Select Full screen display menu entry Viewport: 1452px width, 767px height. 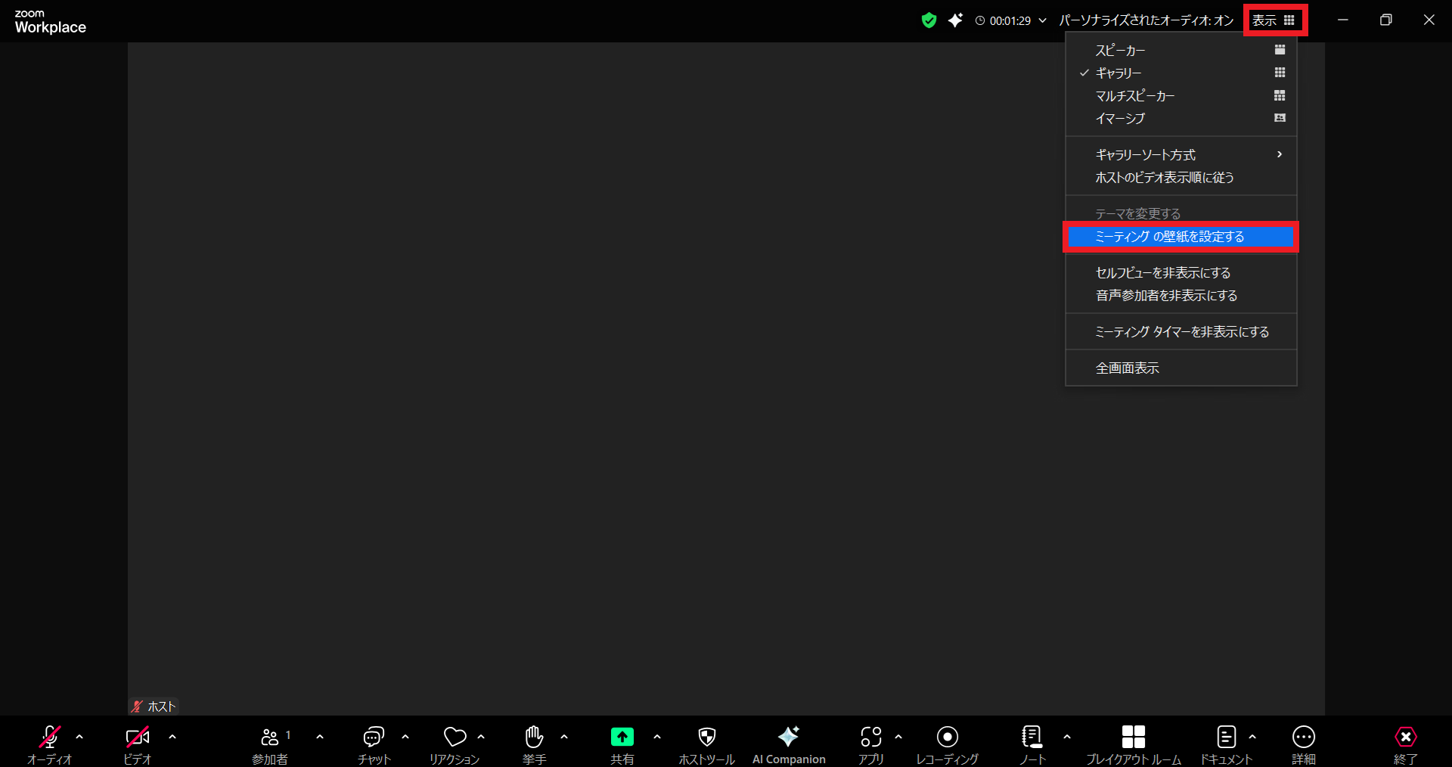(x=1127, y=368)
